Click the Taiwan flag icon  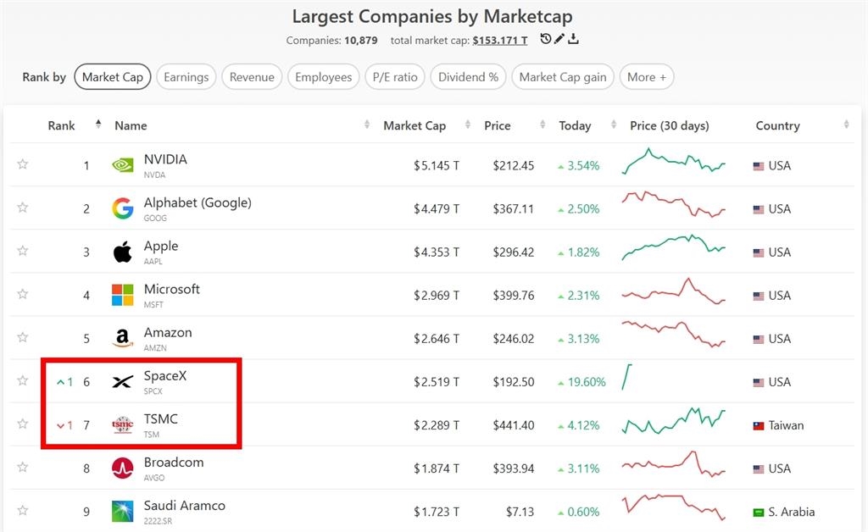click(x=759, y=426)
